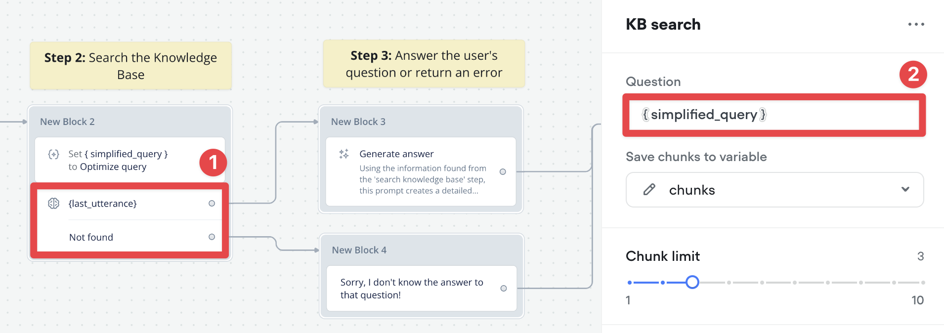Open the Generate answer step
Image resolution: width=944 pixels, height=333 pixels.
[421, 172]
